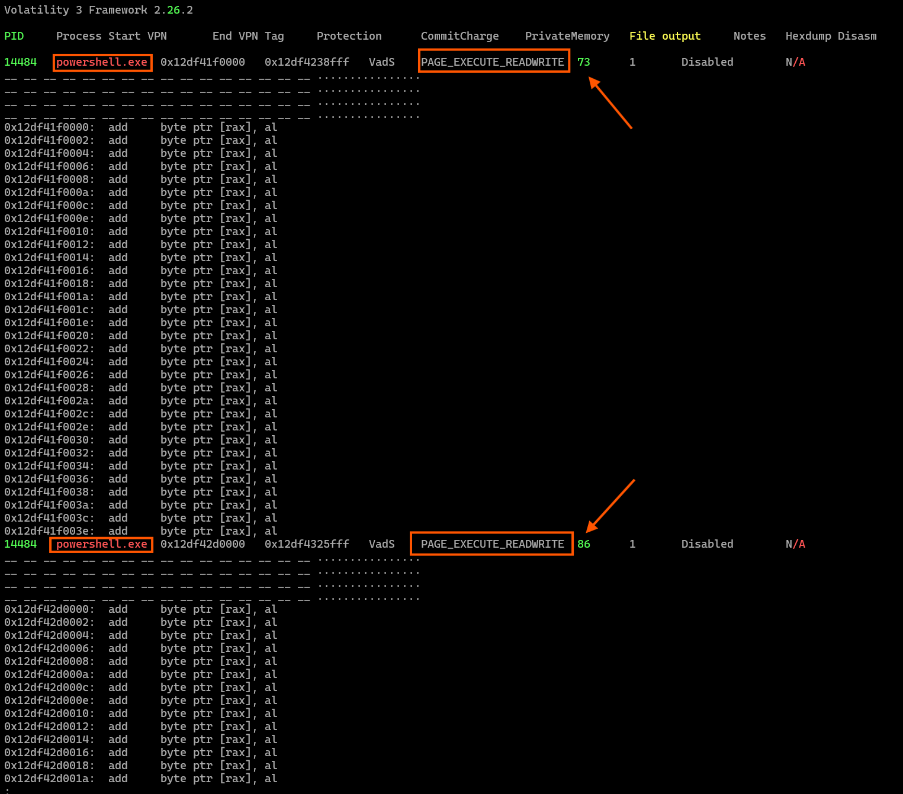Select start address 0x12df42d0000 in second entry
The height and width of the screenshot is (794, 903).
point(203,544)
